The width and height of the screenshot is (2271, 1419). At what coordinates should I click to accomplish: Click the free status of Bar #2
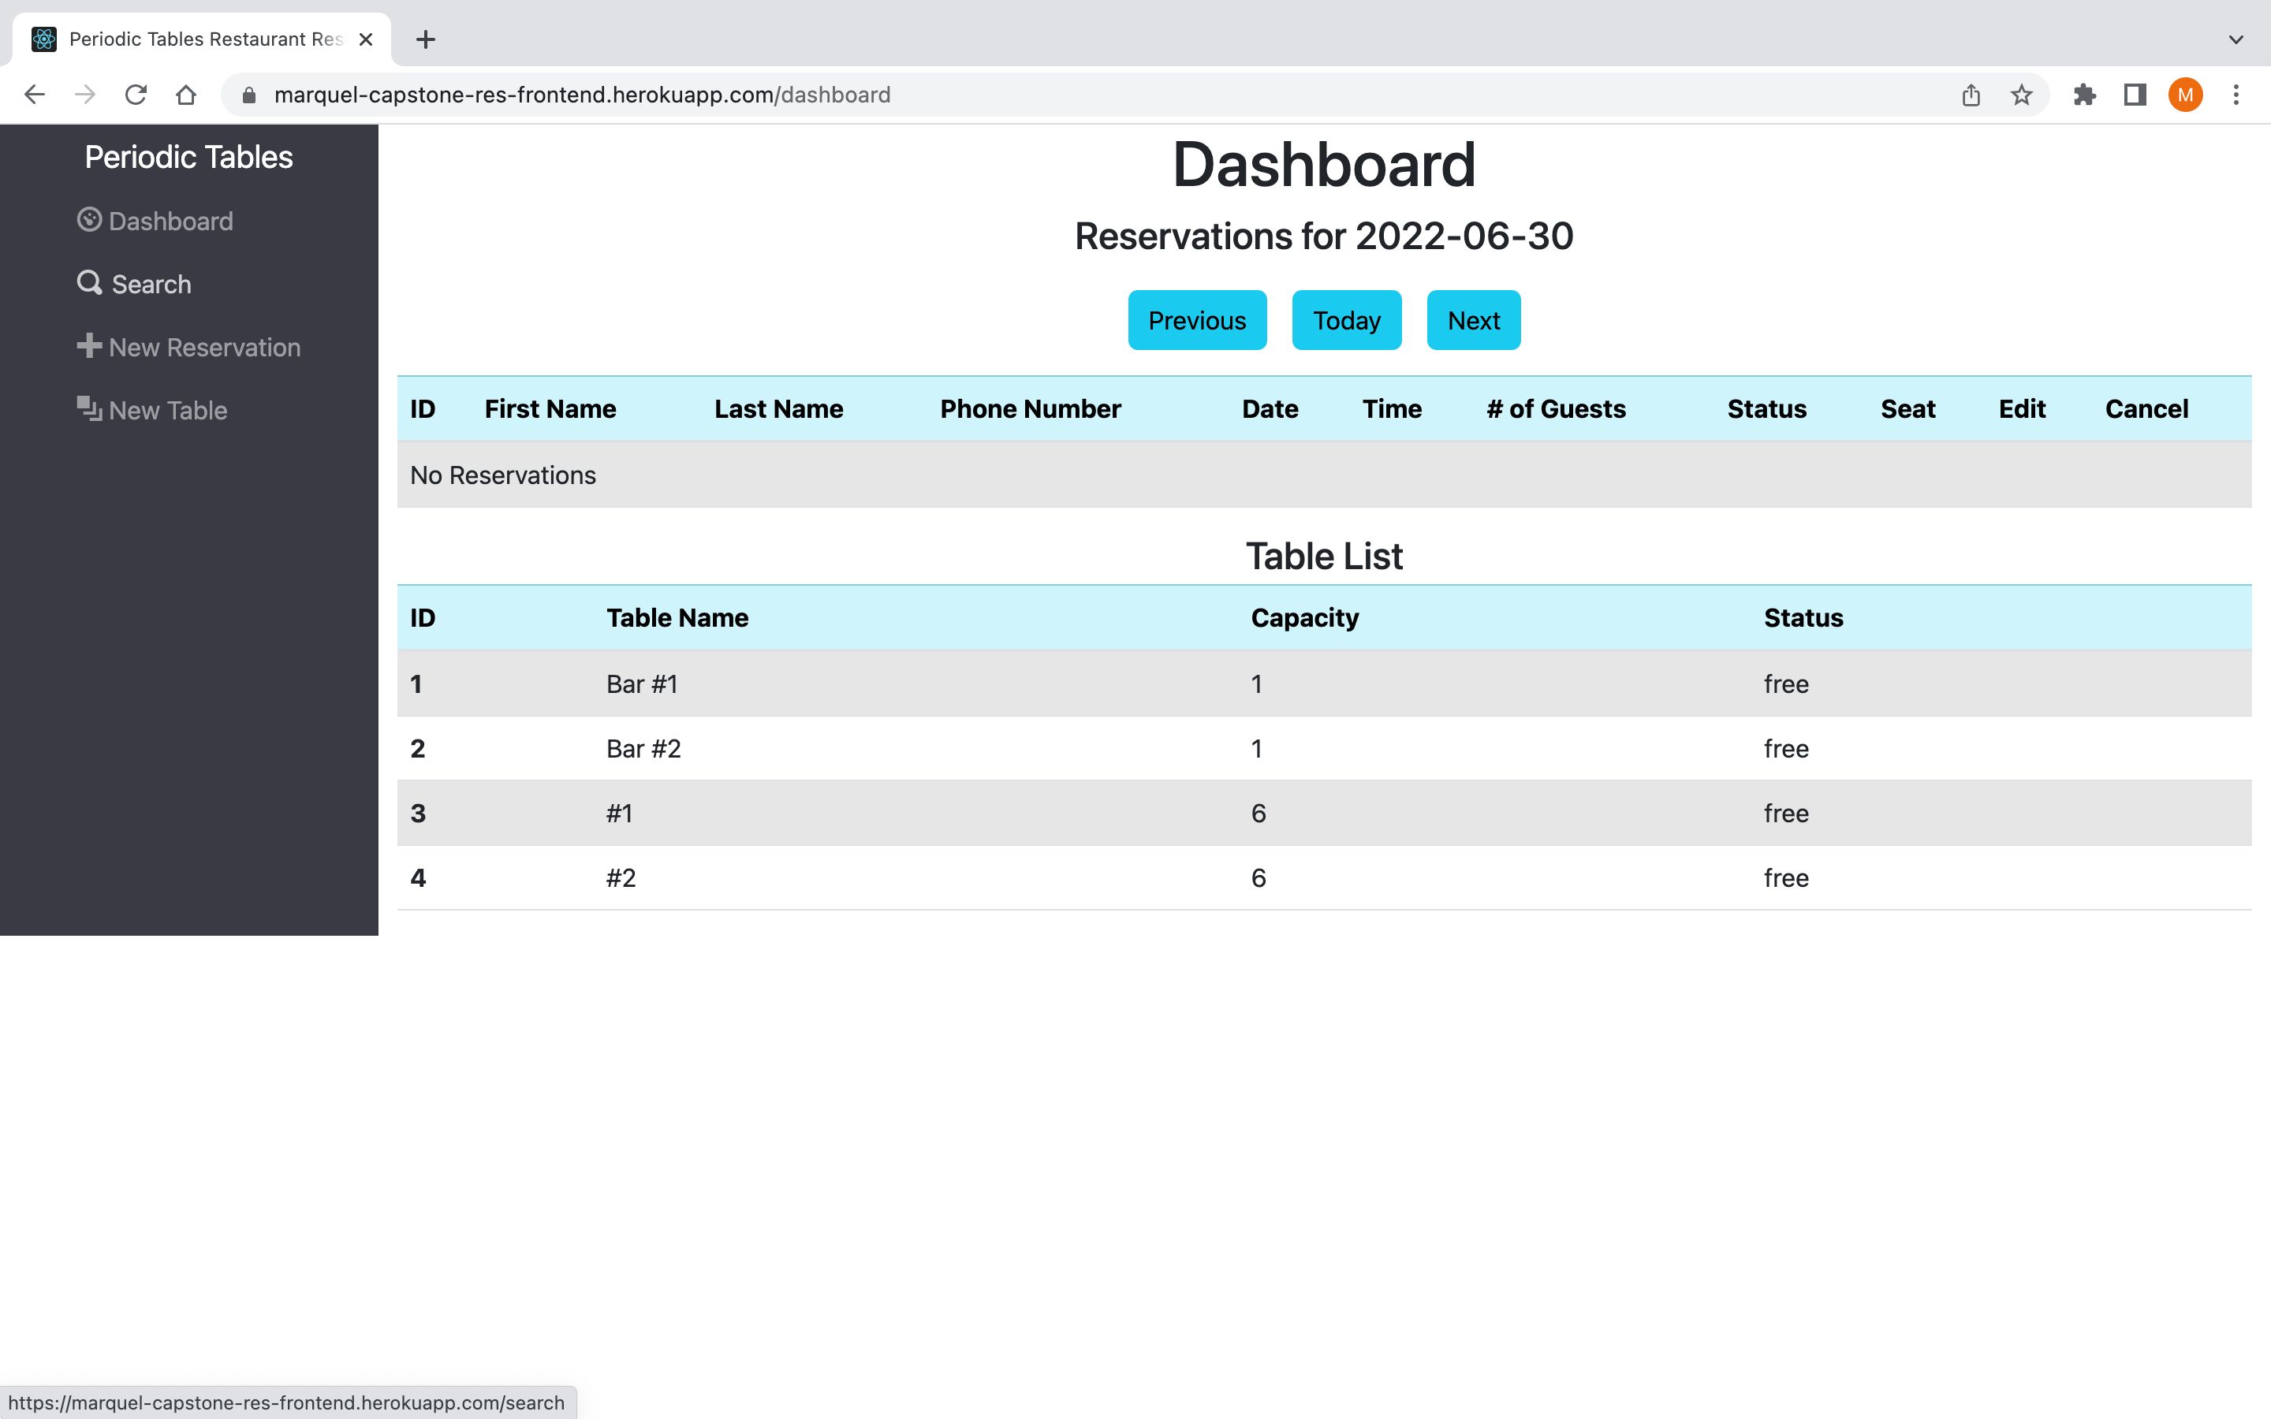[1786, 749]
